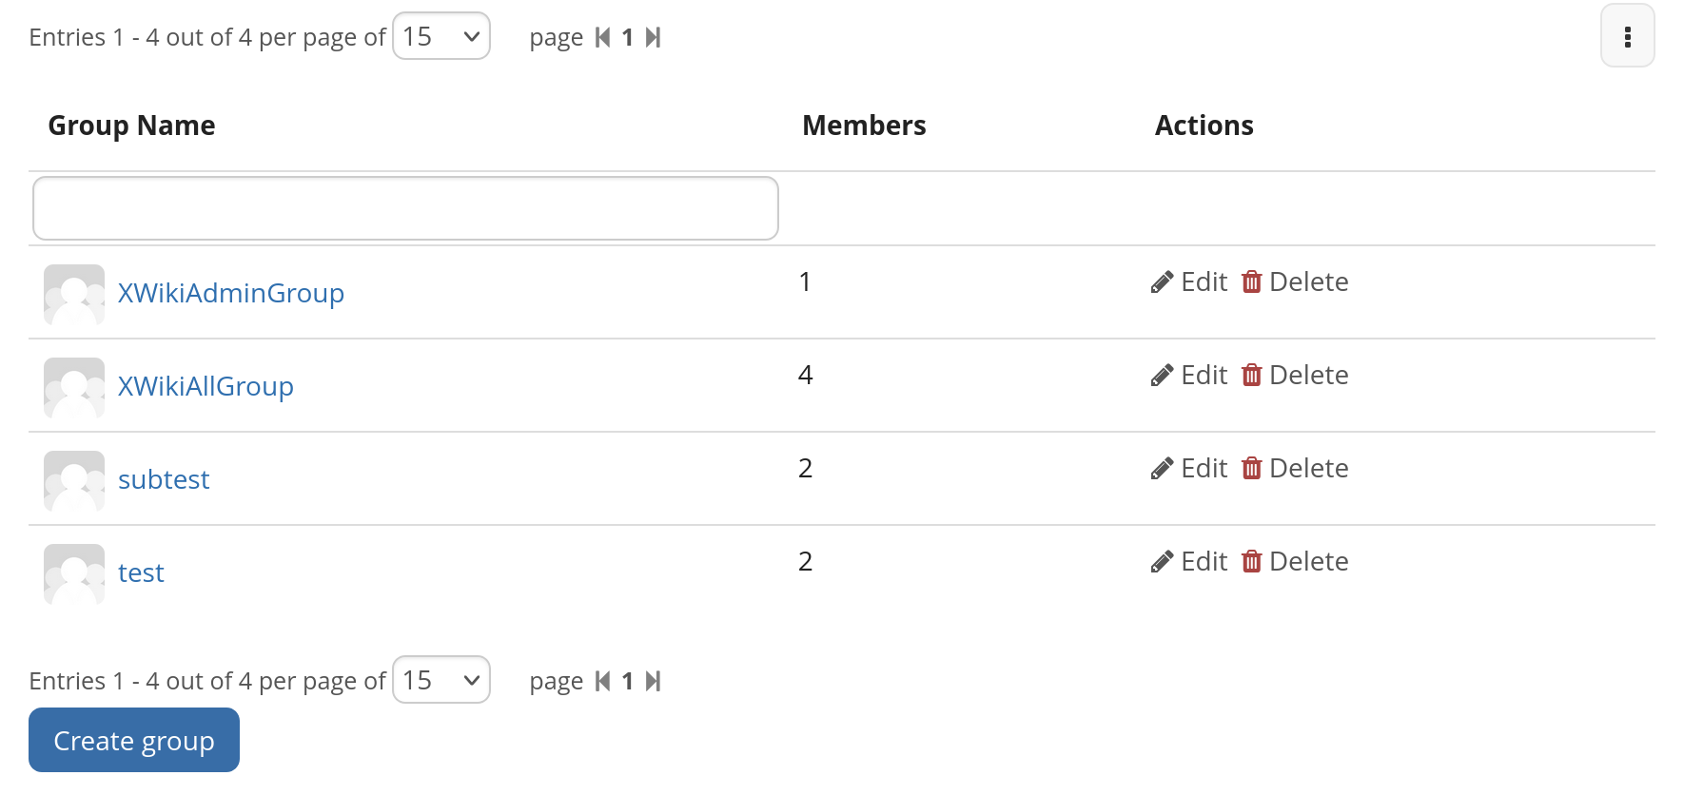The width and height of the screenshot is (1684, 795).
Task: Delete the XWikiAllGroup group
Action: click(x=1295, y=375)
